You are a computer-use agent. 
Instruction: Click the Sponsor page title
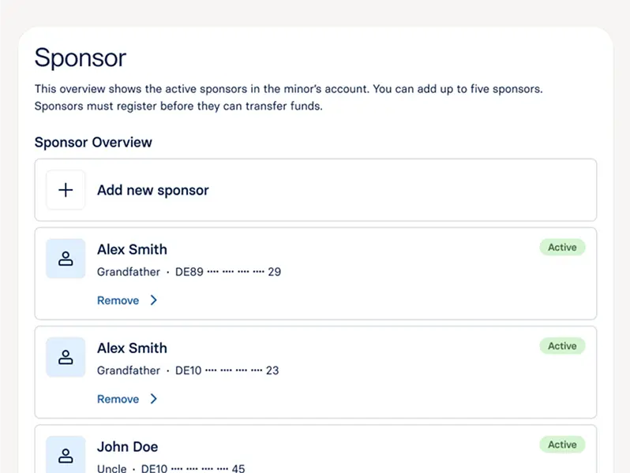point(80,58)
